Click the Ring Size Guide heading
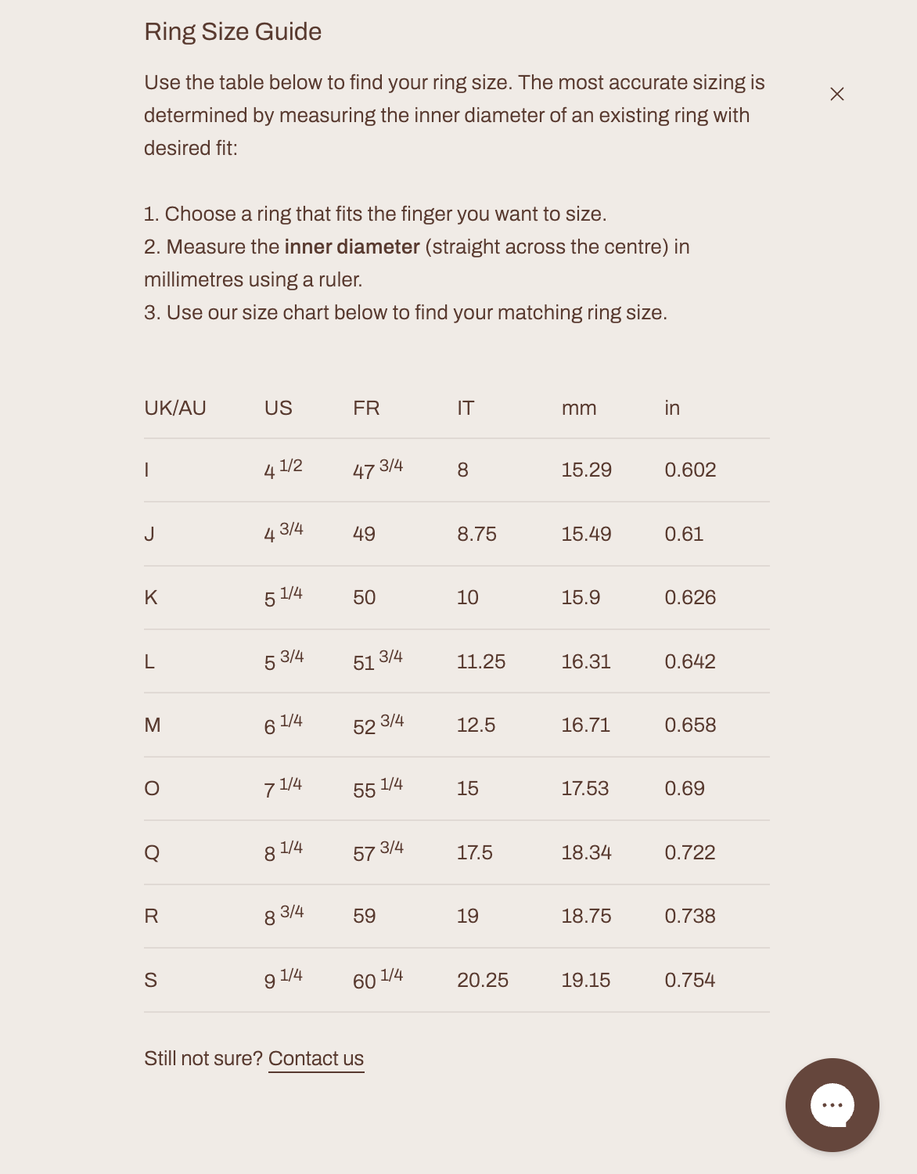This screenshot has height=1174, width=917. click(x=233, y=31)
